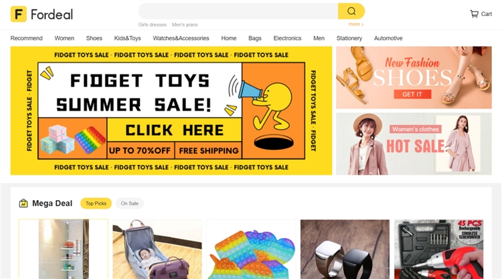
Task: Open the cordless screwdriver set product
Action: click(438, 250)
